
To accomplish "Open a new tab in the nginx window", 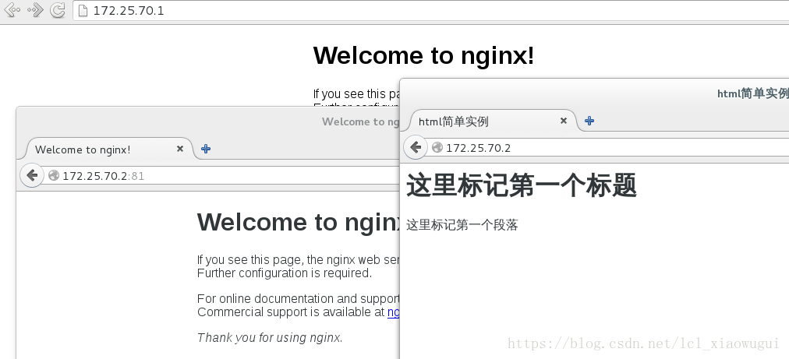I will click(205, 149).
